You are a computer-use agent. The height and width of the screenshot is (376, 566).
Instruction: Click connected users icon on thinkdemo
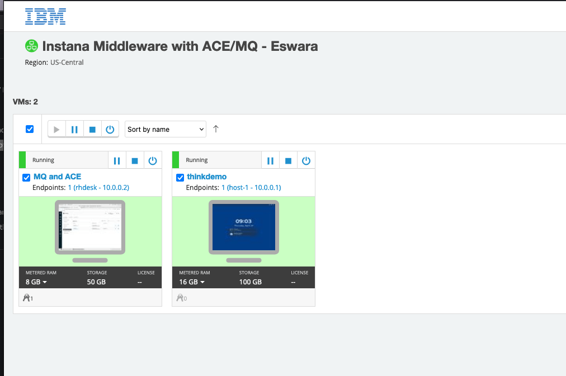click(x=182, y=298)
